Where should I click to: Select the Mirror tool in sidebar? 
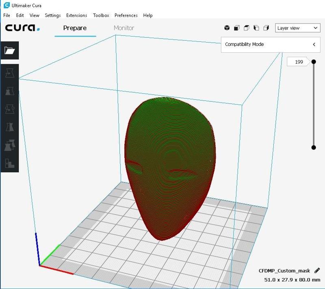[9, 127]
